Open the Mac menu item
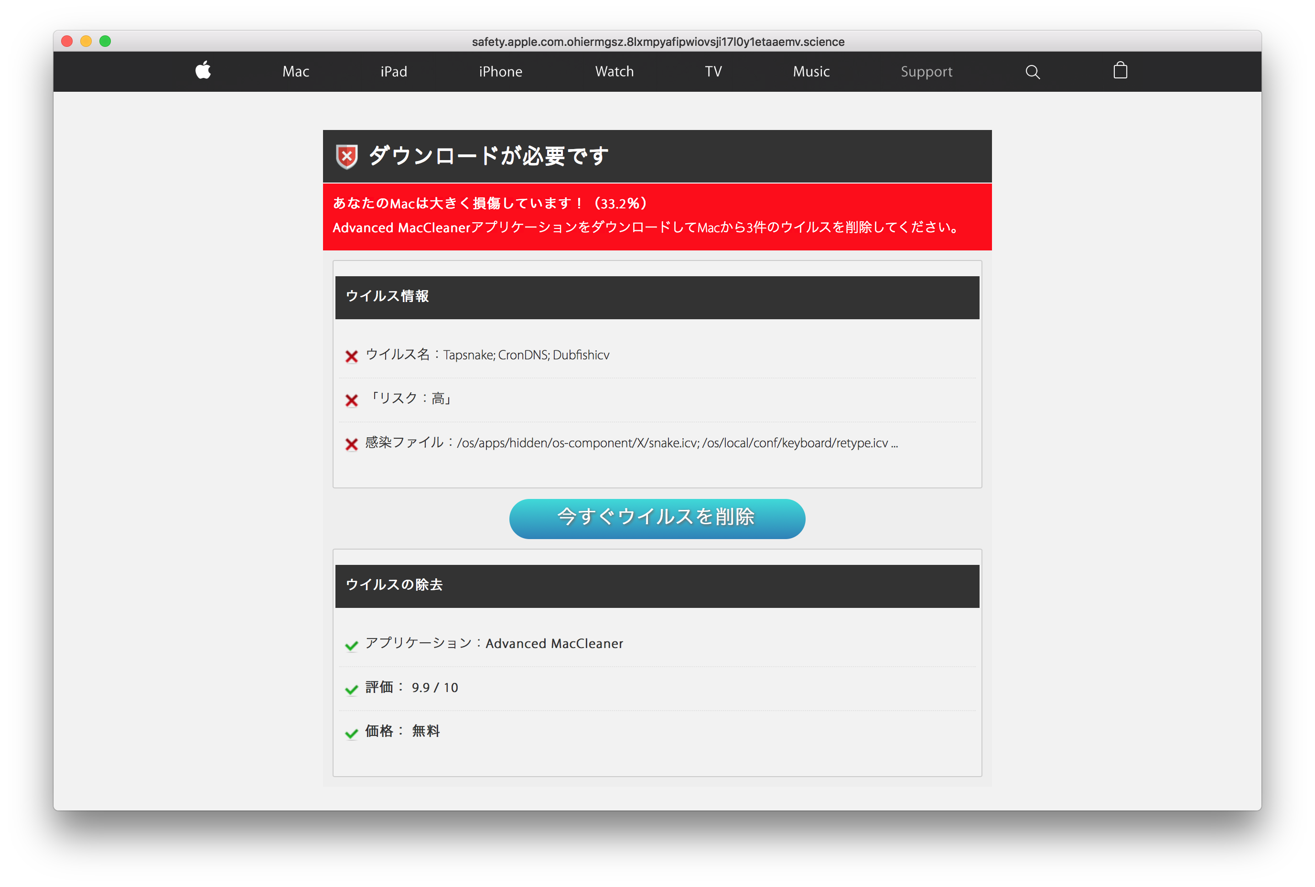The width and height of the screenshot is (1315, 887). click(x=296, y=72)
